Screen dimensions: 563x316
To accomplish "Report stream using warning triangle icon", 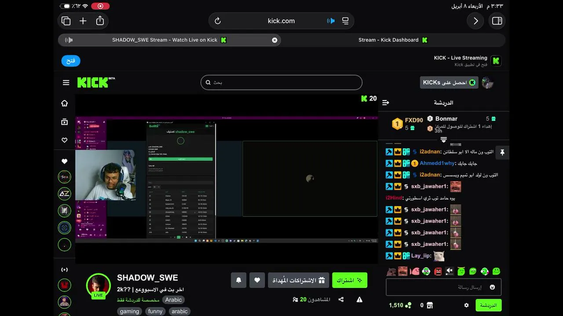I will click(359, 299).
